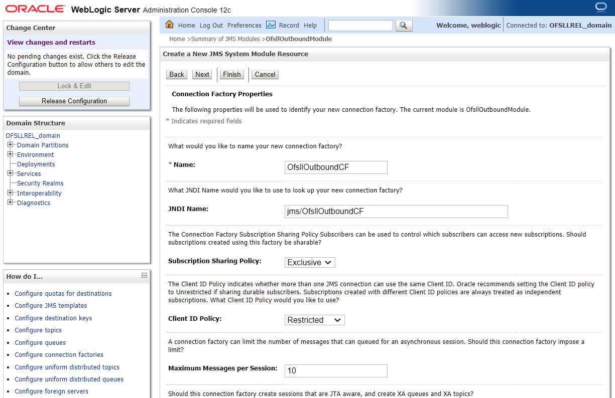615x398 pixels.
Task: Click the Next button
Action: click(202, 74)
